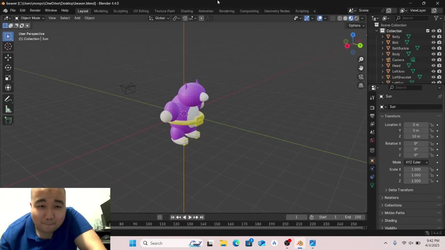
Task: Open the Object properties tab icon
Action: point(372,161)
